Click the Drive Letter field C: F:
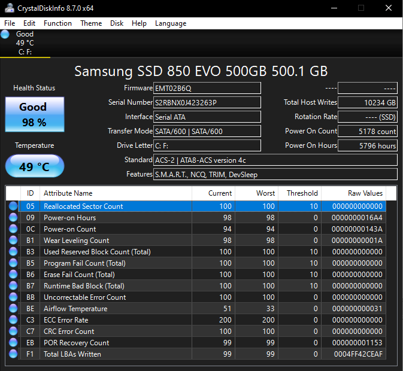The width and height of the screenshot is (403, 371). point(207,145)
